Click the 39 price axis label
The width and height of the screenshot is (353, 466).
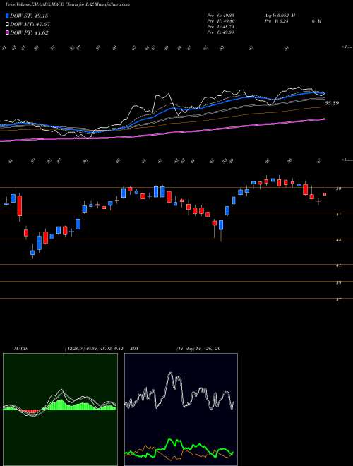[x=339, y=282]
